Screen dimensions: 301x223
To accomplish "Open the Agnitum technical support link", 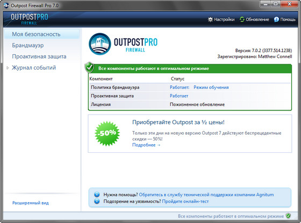I will pos(206,195).
